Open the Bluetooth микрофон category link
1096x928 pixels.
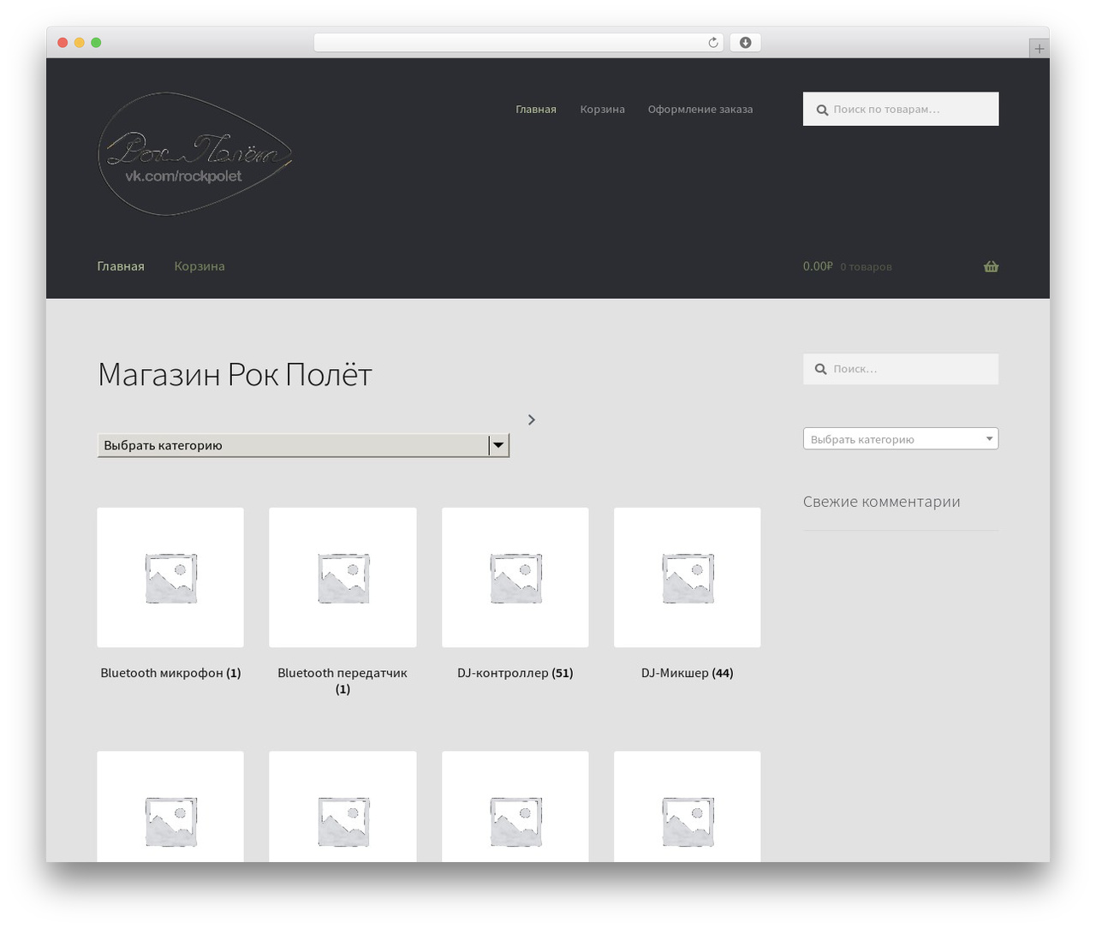170,673
